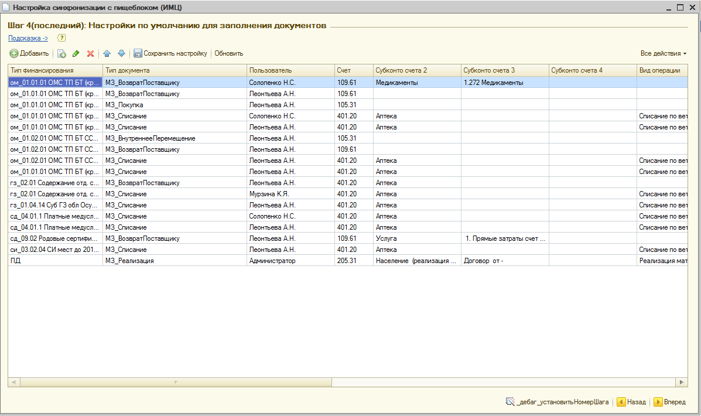Go forward with the Вперед button
Image resolution: width=701 pixels, height=416 pixels.
(669, 402)
